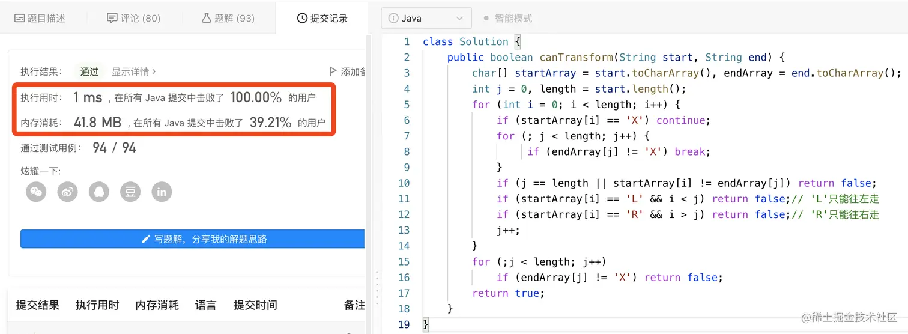Click the 41.8 MB memory value
The image size is (908, 334).
coord(97,123)
